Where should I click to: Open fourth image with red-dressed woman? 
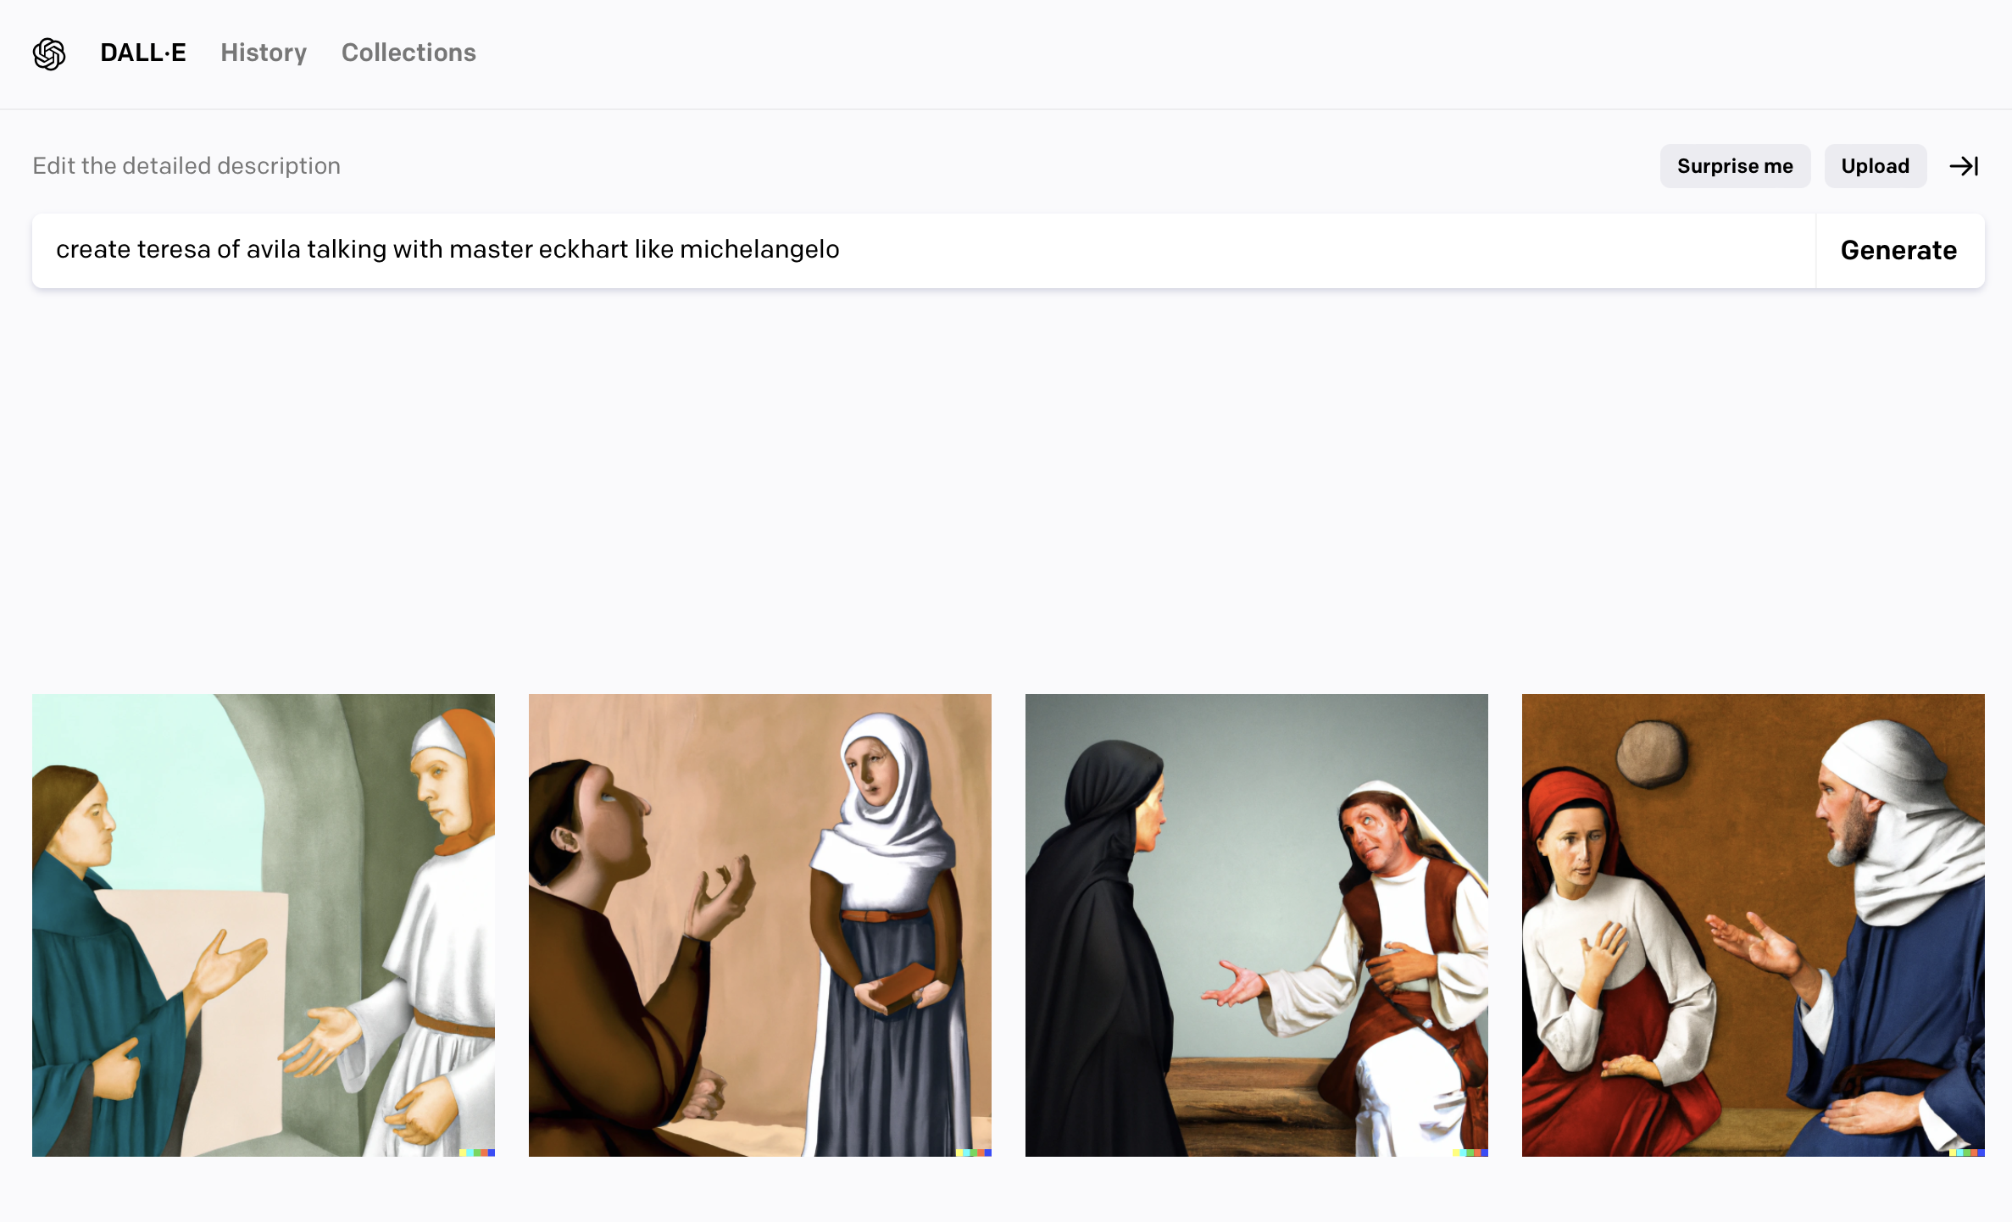click(1753, 925)
